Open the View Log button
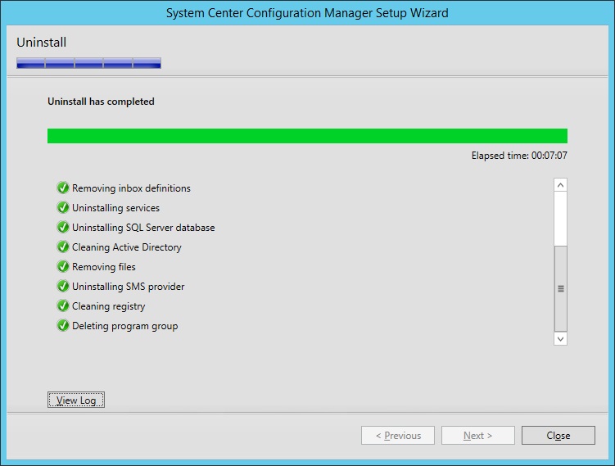Viewport: 615px width, 466px height. [76, 400]
